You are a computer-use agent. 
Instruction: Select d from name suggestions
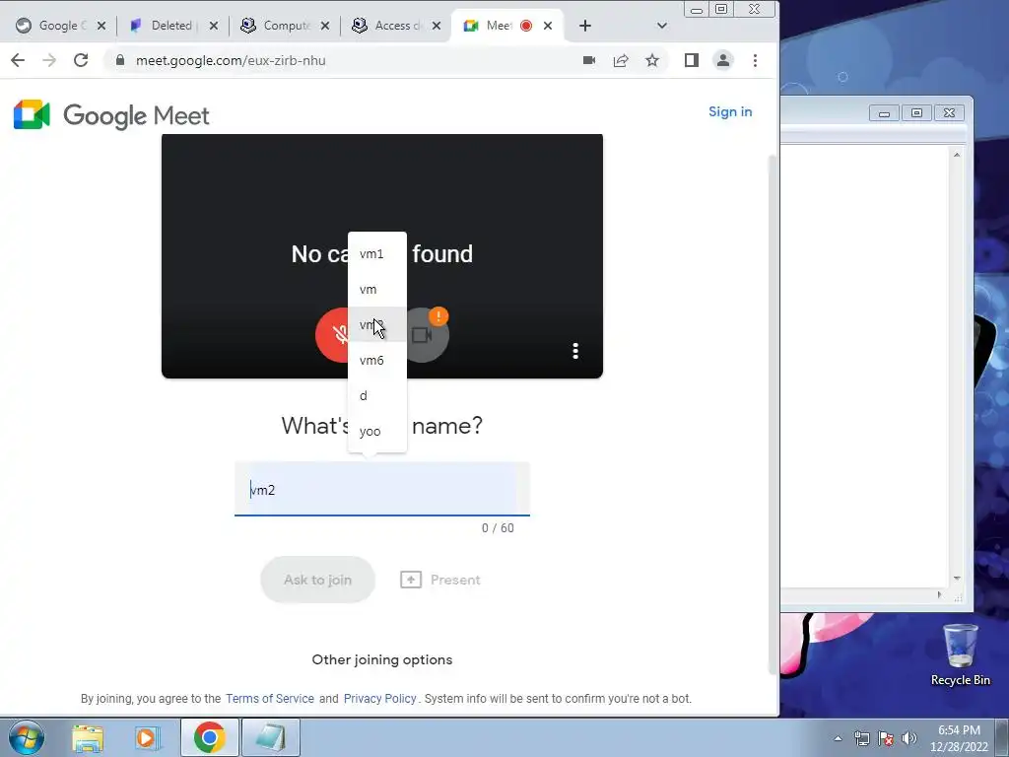[377, 396]
